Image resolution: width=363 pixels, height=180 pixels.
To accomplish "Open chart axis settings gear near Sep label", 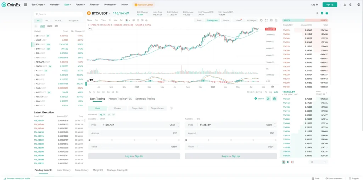I will point(273,87).
